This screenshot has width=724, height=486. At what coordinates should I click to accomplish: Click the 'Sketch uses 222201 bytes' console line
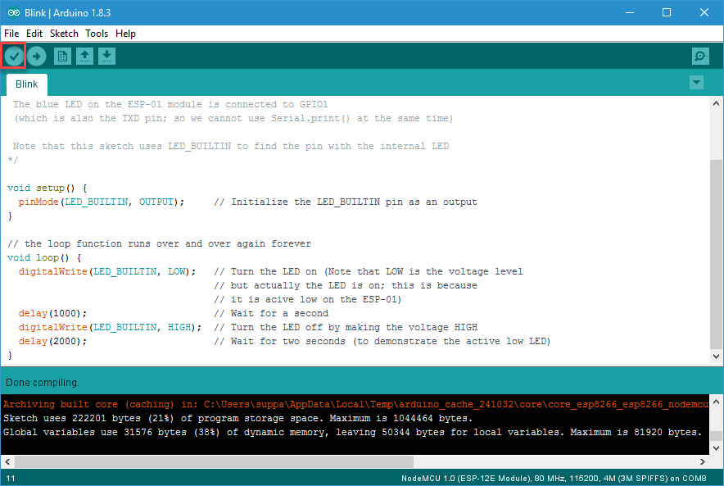pos(238,418)
